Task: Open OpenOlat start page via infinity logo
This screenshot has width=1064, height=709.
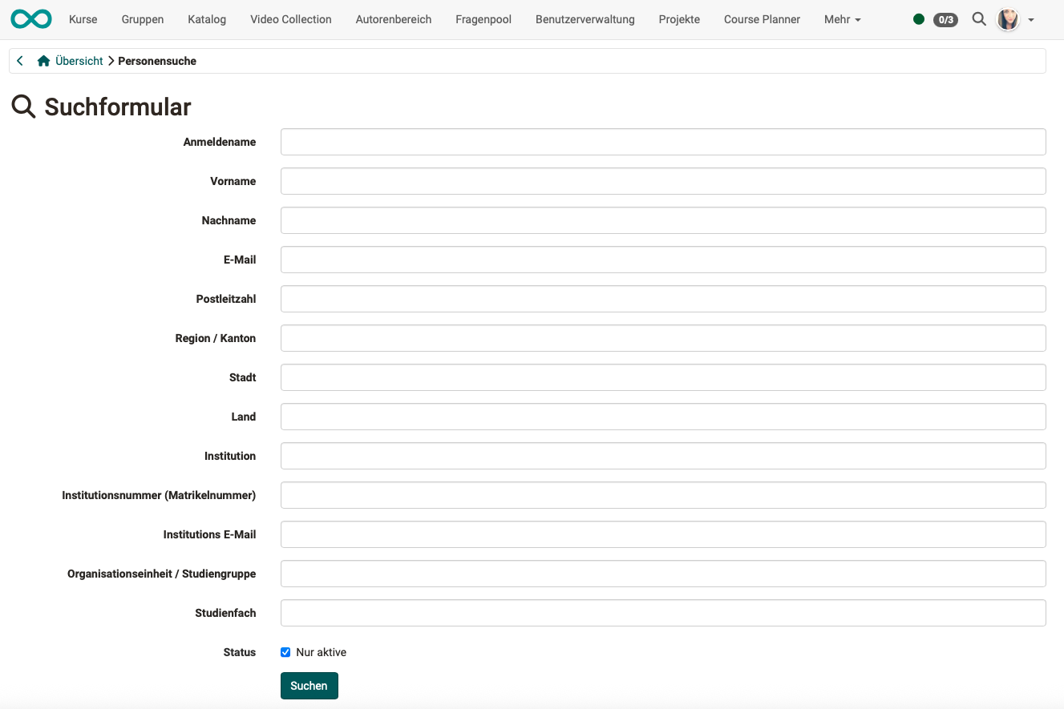Action: pos(30,18)
